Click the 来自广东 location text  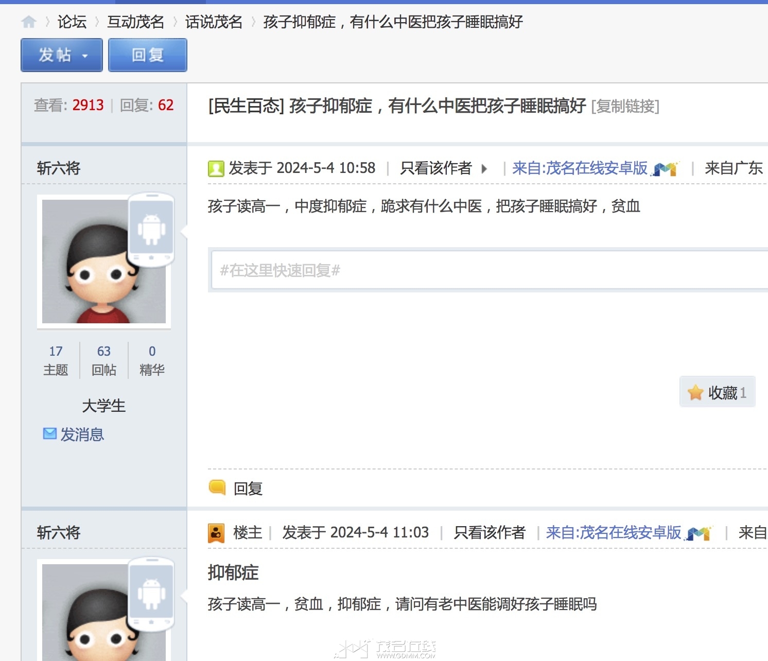click(x=734, y=168)
